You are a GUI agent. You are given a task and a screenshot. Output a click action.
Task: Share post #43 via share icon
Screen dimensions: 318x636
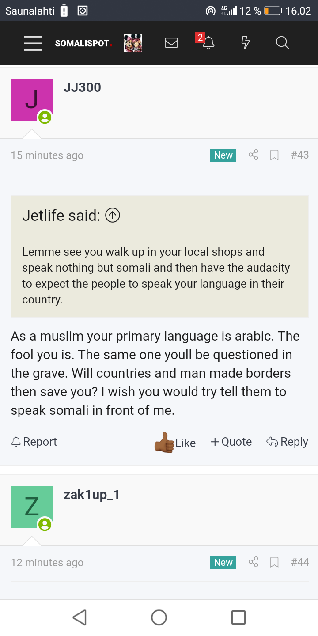[254, 155]
